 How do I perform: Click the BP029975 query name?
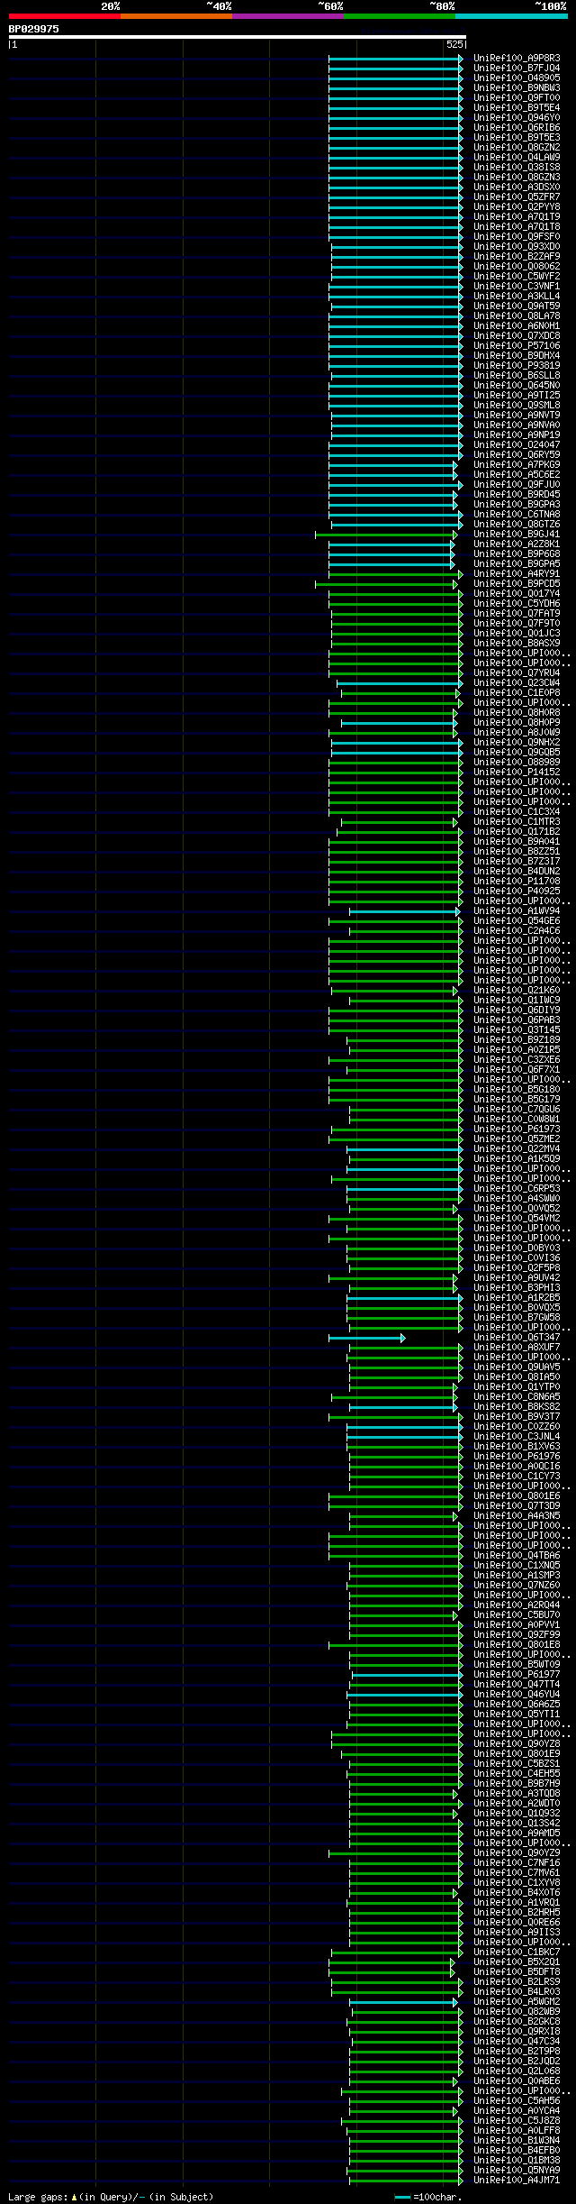coord(34,29)
